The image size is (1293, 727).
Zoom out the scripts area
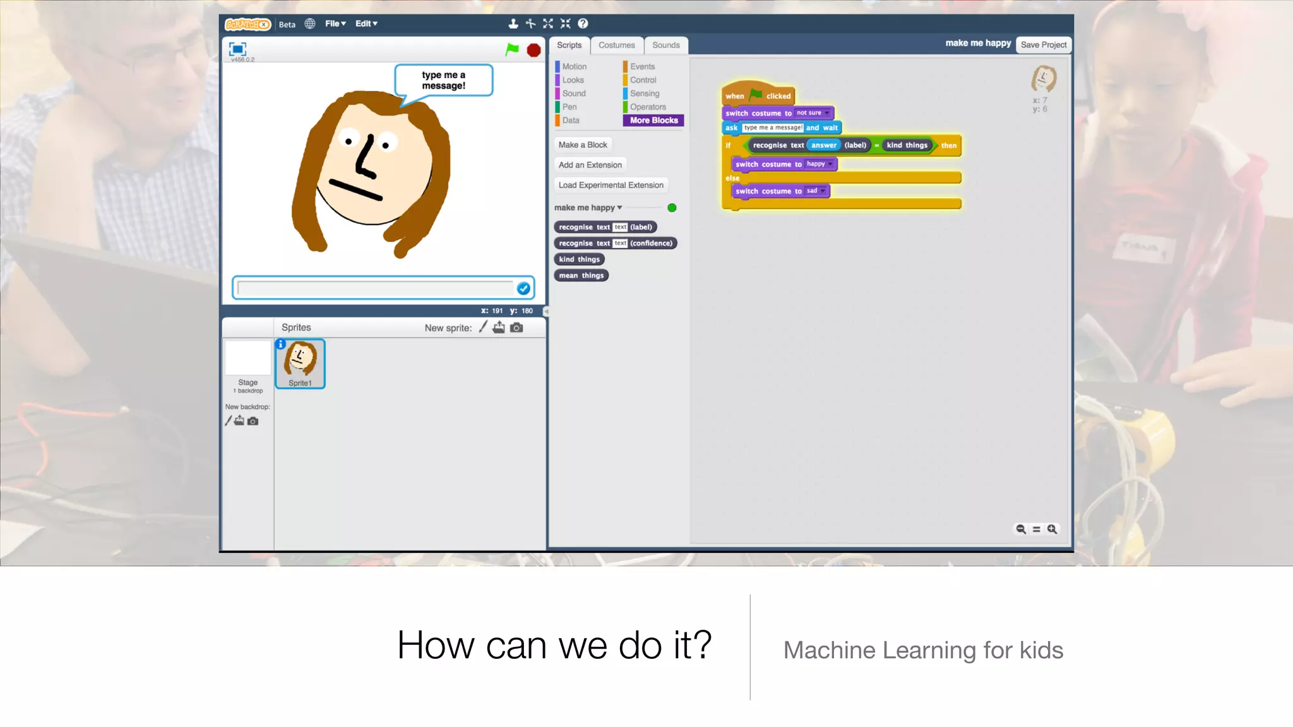point(1020,529)
